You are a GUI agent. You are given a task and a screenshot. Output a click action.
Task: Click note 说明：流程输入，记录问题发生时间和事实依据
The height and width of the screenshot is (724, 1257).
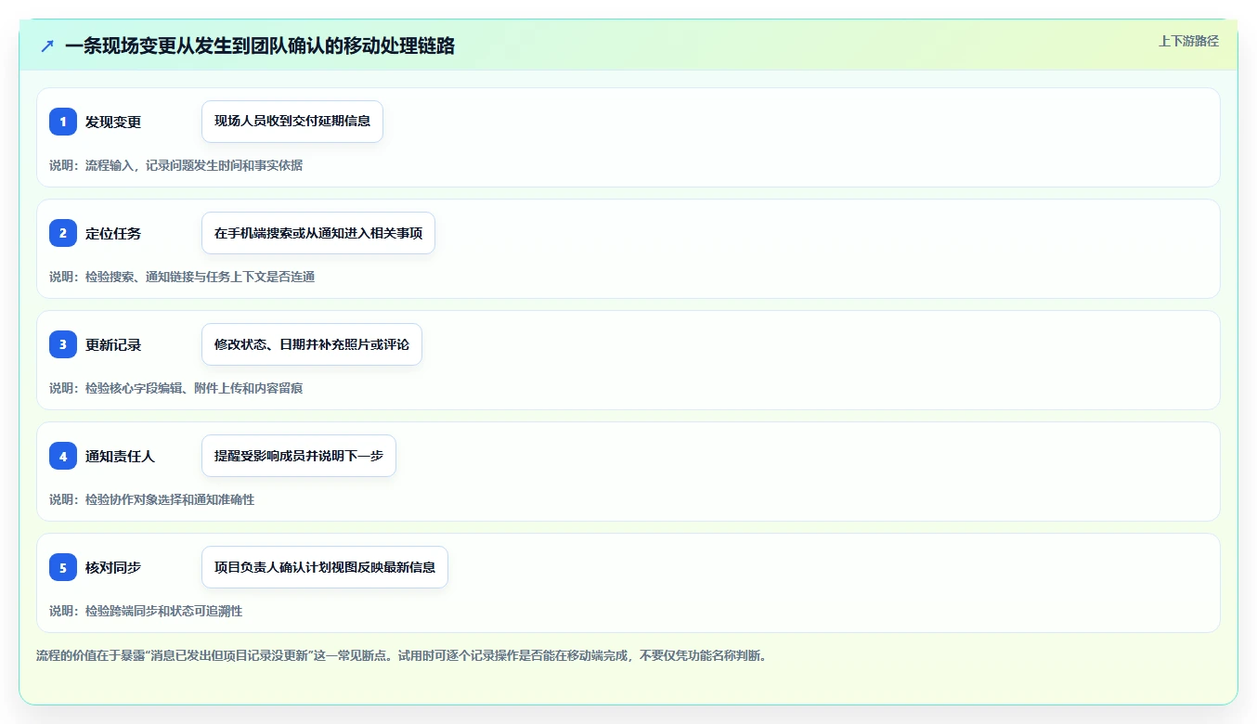tap(175, 165)
